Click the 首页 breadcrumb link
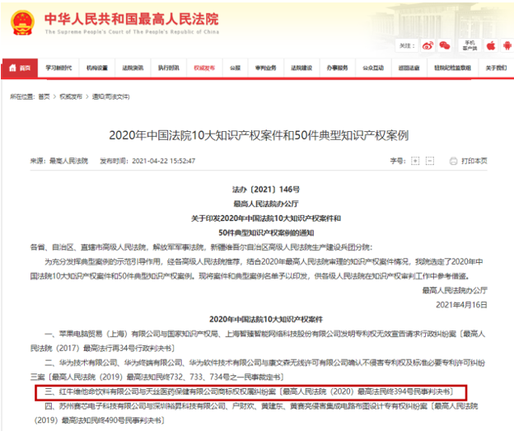The image size is (514, 436). pos(44,96)
